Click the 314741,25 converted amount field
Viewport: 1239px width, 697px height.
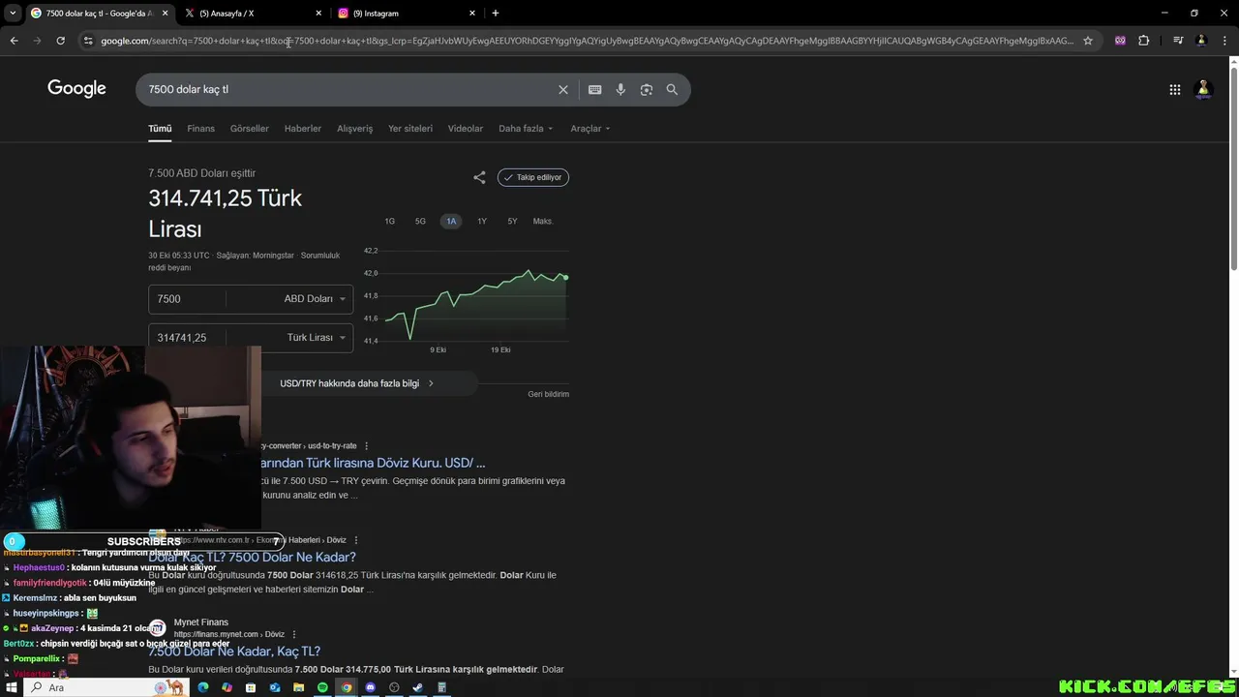click(x=188, y=338)
